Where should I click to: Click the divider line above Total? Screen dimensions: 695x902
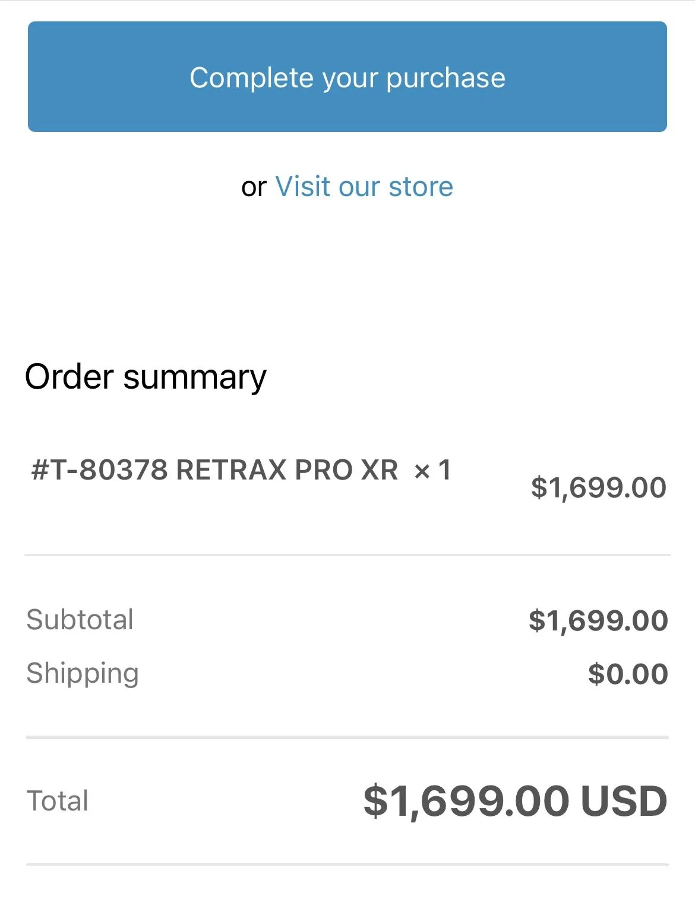[x=347, y=737]
